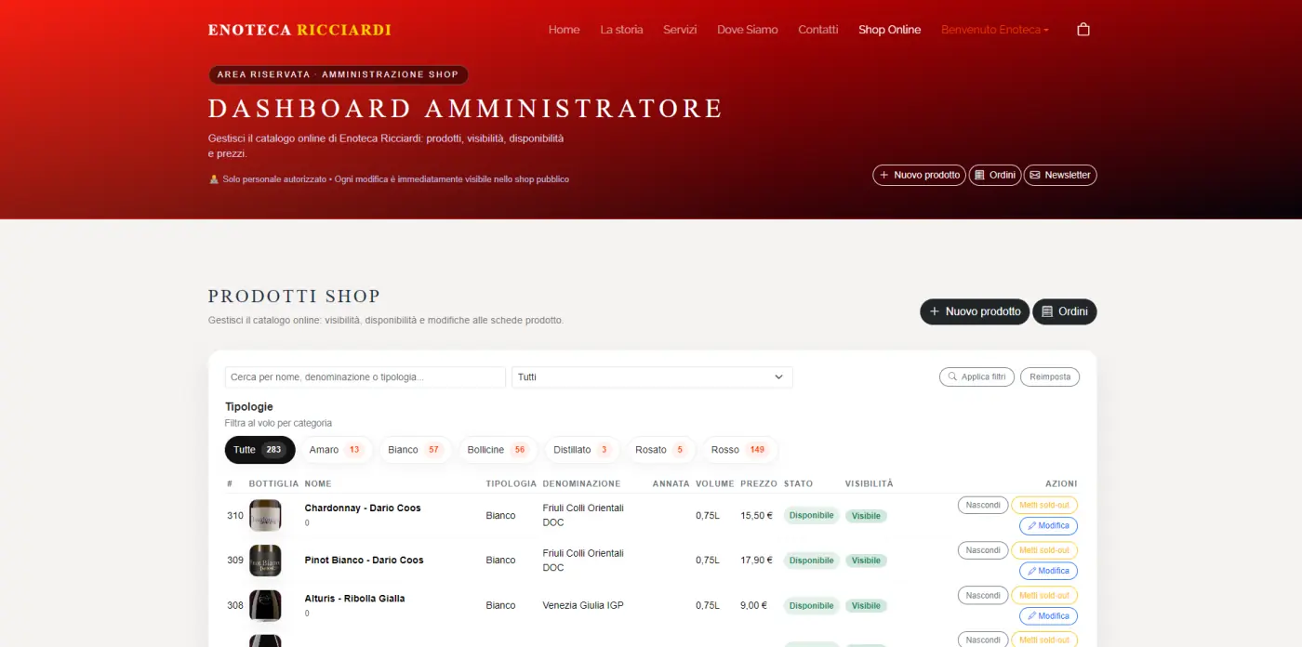Open the shopping cart icon

[1083, 29]
